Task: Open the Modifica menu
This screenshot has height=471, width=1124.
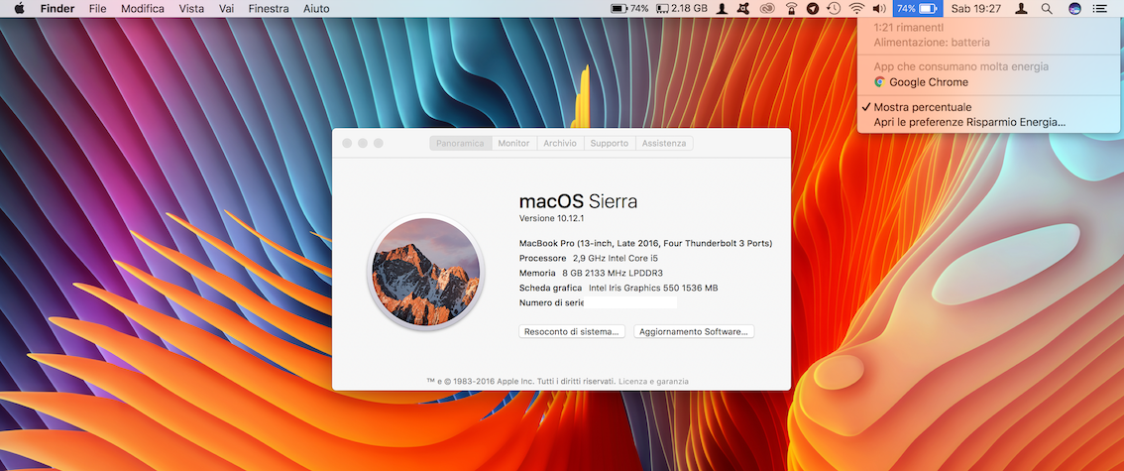Action: 143,9
